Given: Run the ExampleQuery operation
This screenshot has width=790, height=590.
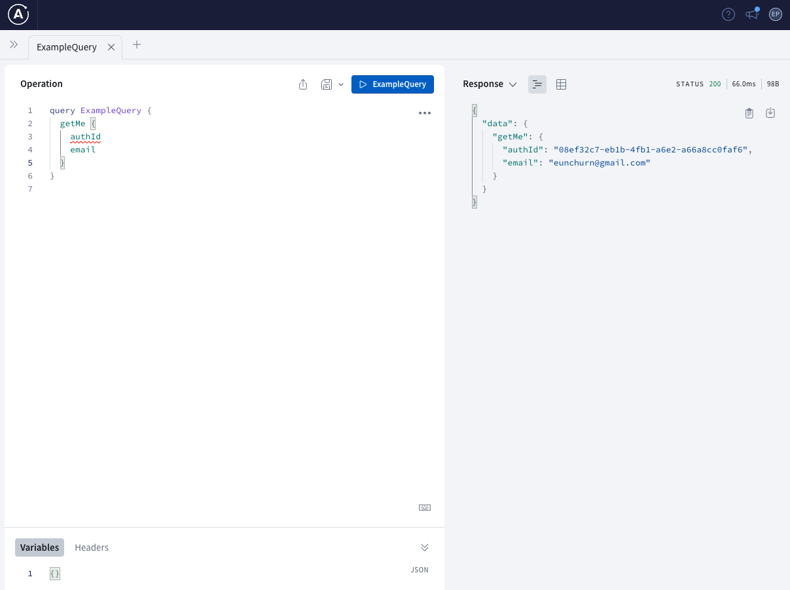Looking at the screenshot, I should coord(393,84).
